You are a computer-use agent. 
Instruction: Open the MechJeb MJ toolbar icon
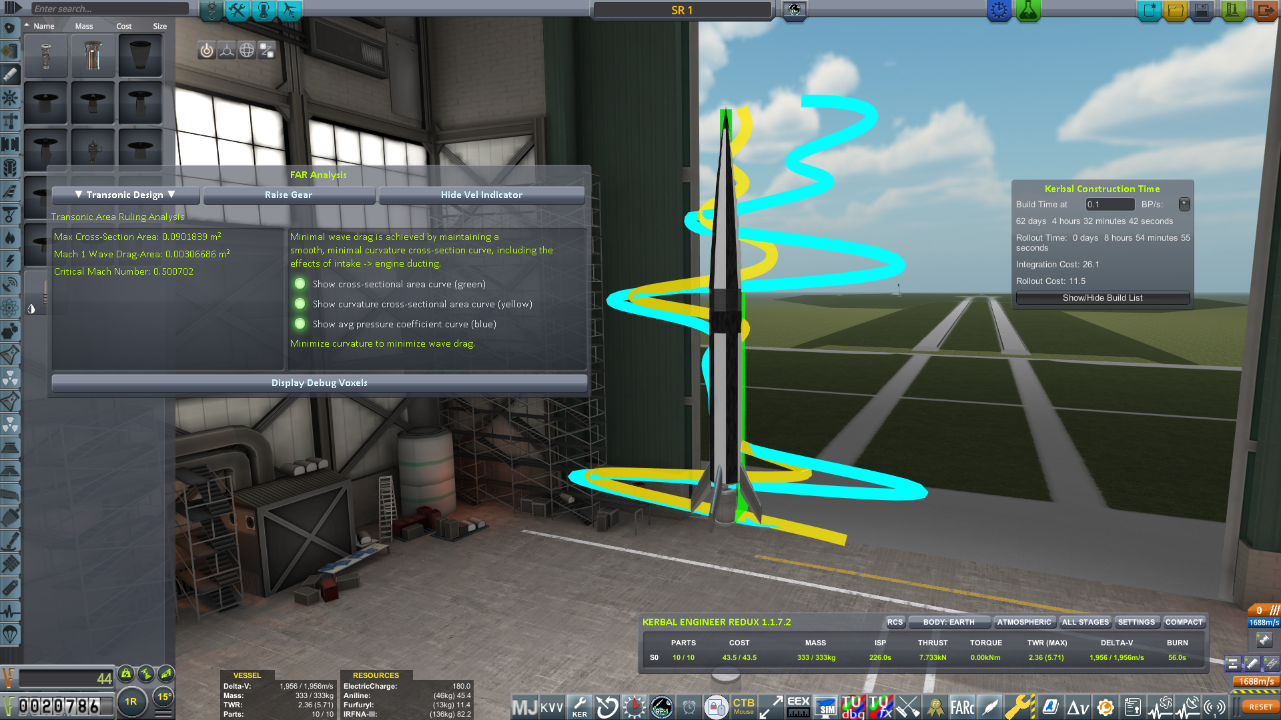coord(524,707)
